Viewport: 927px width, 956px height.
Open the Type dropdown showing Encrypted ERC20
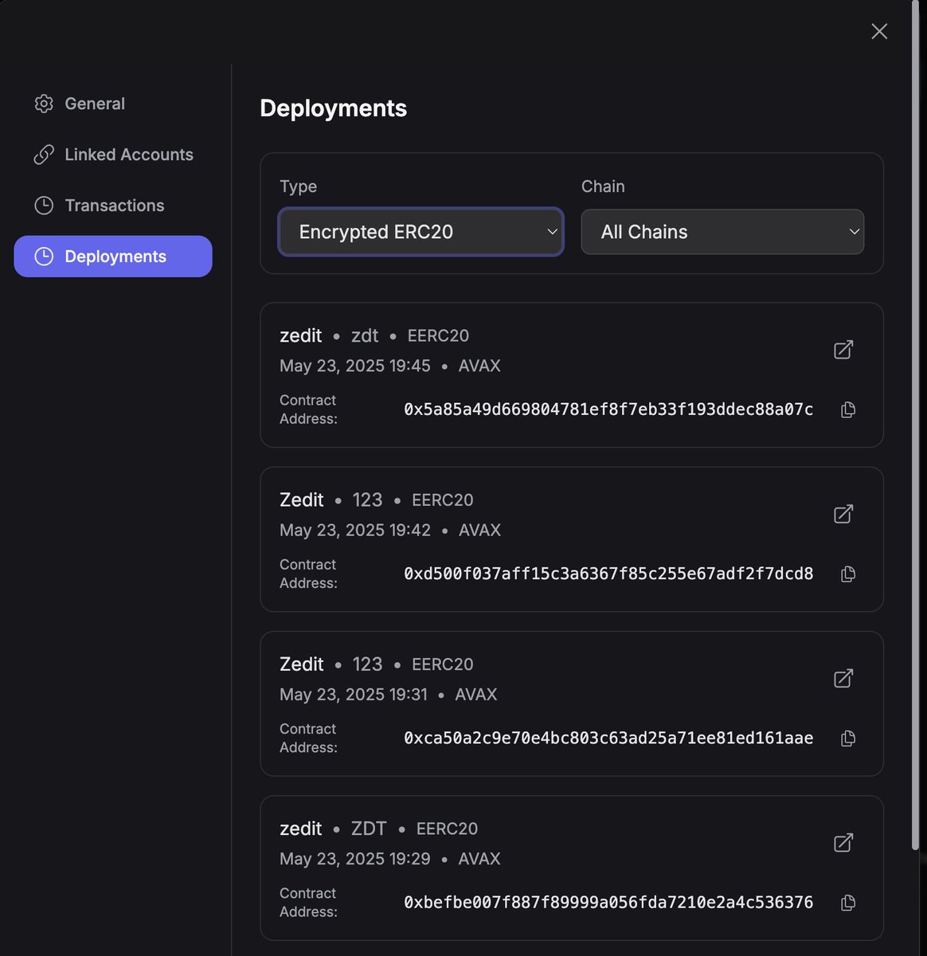[x=421, y=232]
